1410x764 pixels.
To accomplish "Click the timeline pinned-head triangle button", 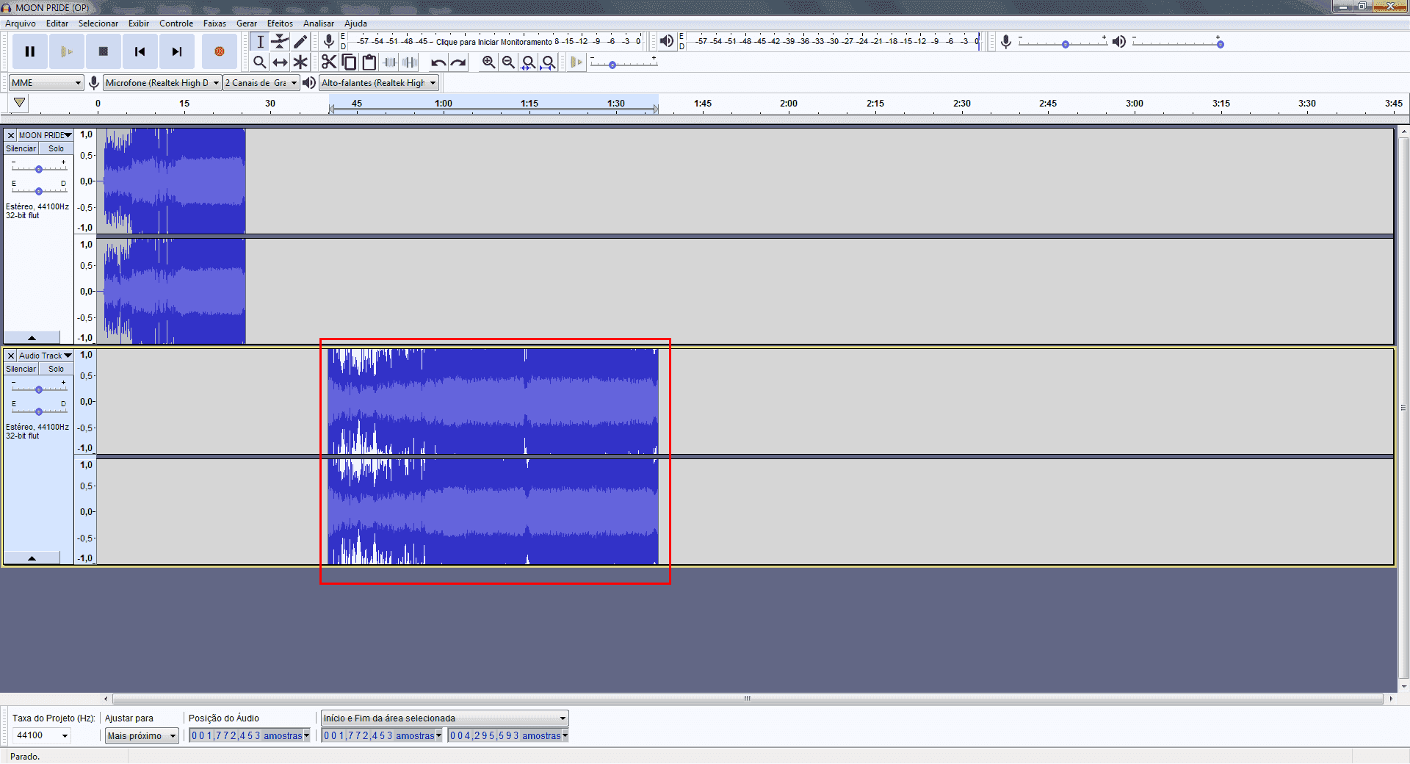I will point(20,104).
